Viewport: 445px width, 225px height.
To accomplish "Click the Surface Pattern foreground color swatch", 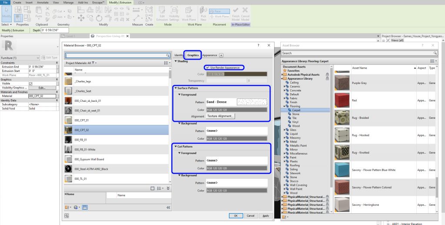I will coord(236,110).
